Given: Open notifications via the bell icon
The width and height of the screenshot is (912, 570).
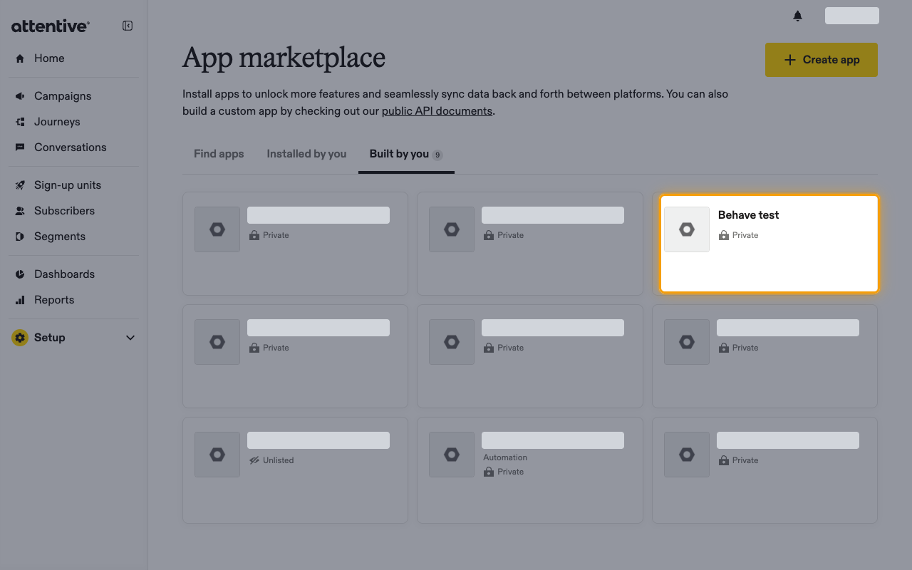Looking at the screenshot, I should (x=797, y=16).
